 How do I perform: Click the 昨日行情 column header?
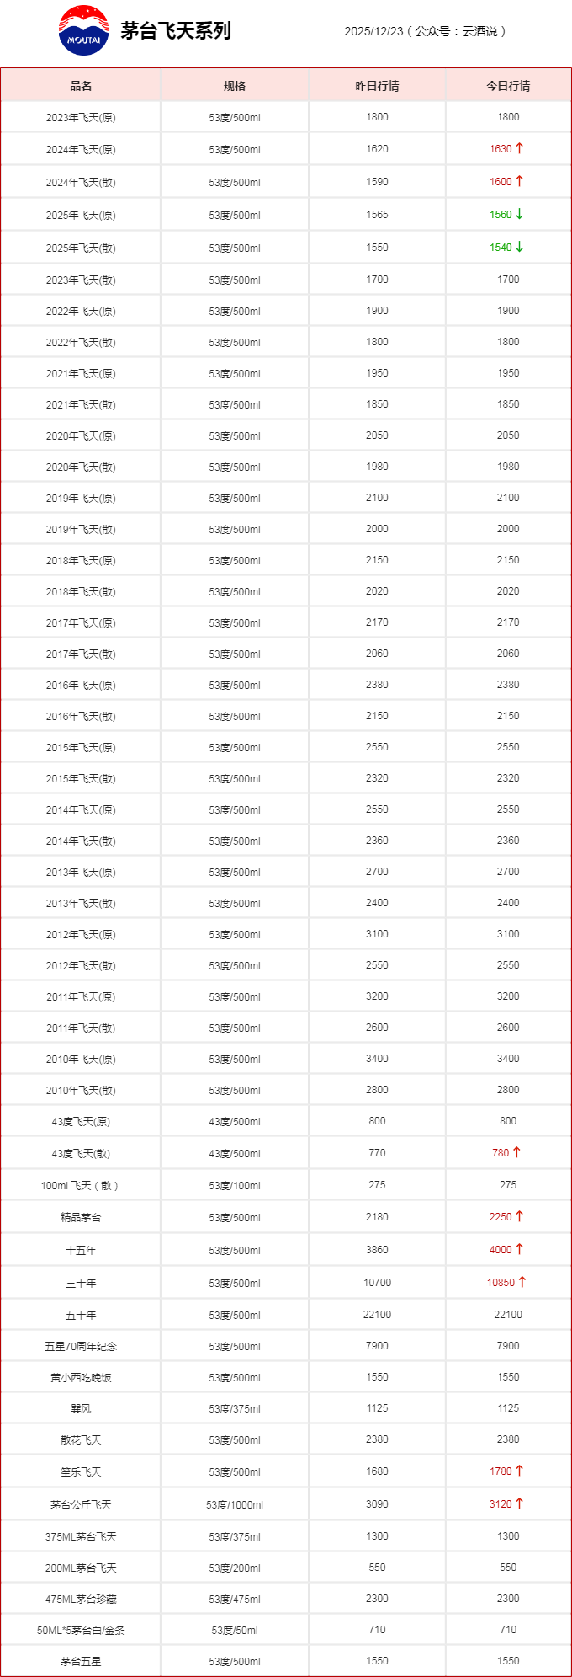[377, 86]
